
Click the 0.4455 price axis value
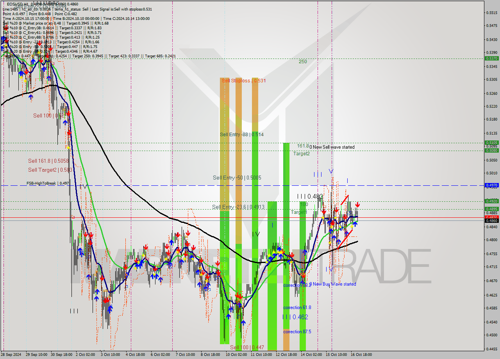pos(491,349)
